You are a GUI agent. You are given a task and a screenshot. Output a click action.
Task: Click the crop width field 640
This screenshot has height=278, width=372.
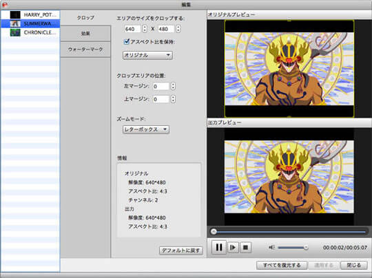(132, 29)
